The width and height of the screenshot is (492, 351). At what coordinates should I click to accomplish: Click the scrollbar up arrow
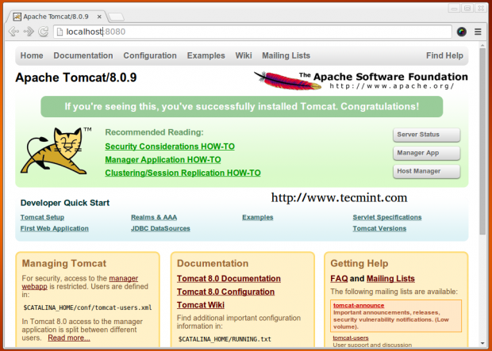482,45
